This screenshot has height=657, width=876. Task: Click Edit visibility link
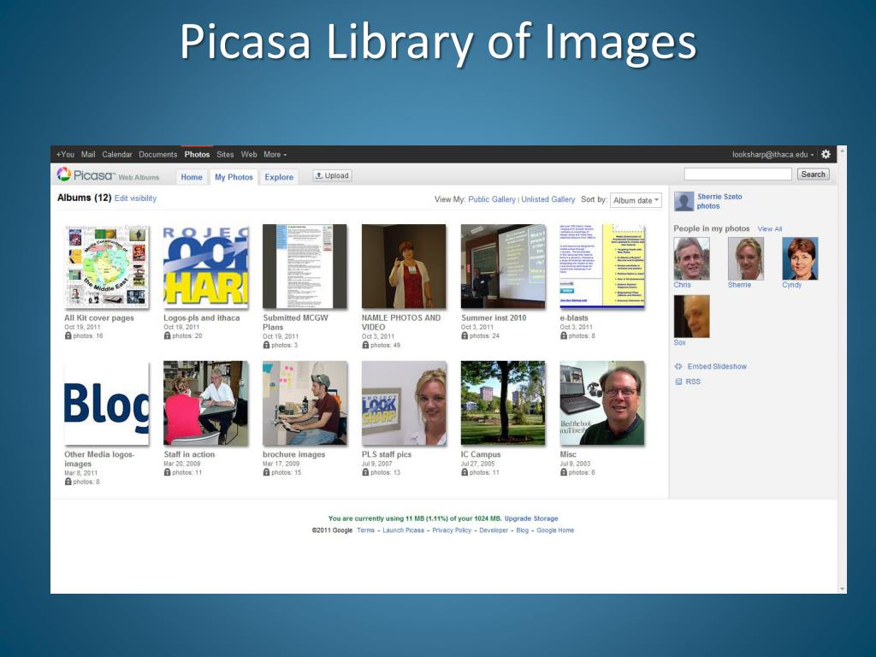[135, 198]
